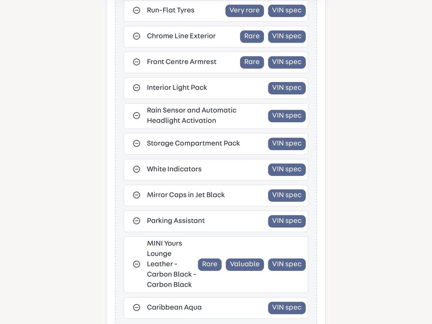Click VIN spec badge for Parking Assistant
The height and width of the screenshot is (324, 432).
pyautogui.click(x=287, y=221)
